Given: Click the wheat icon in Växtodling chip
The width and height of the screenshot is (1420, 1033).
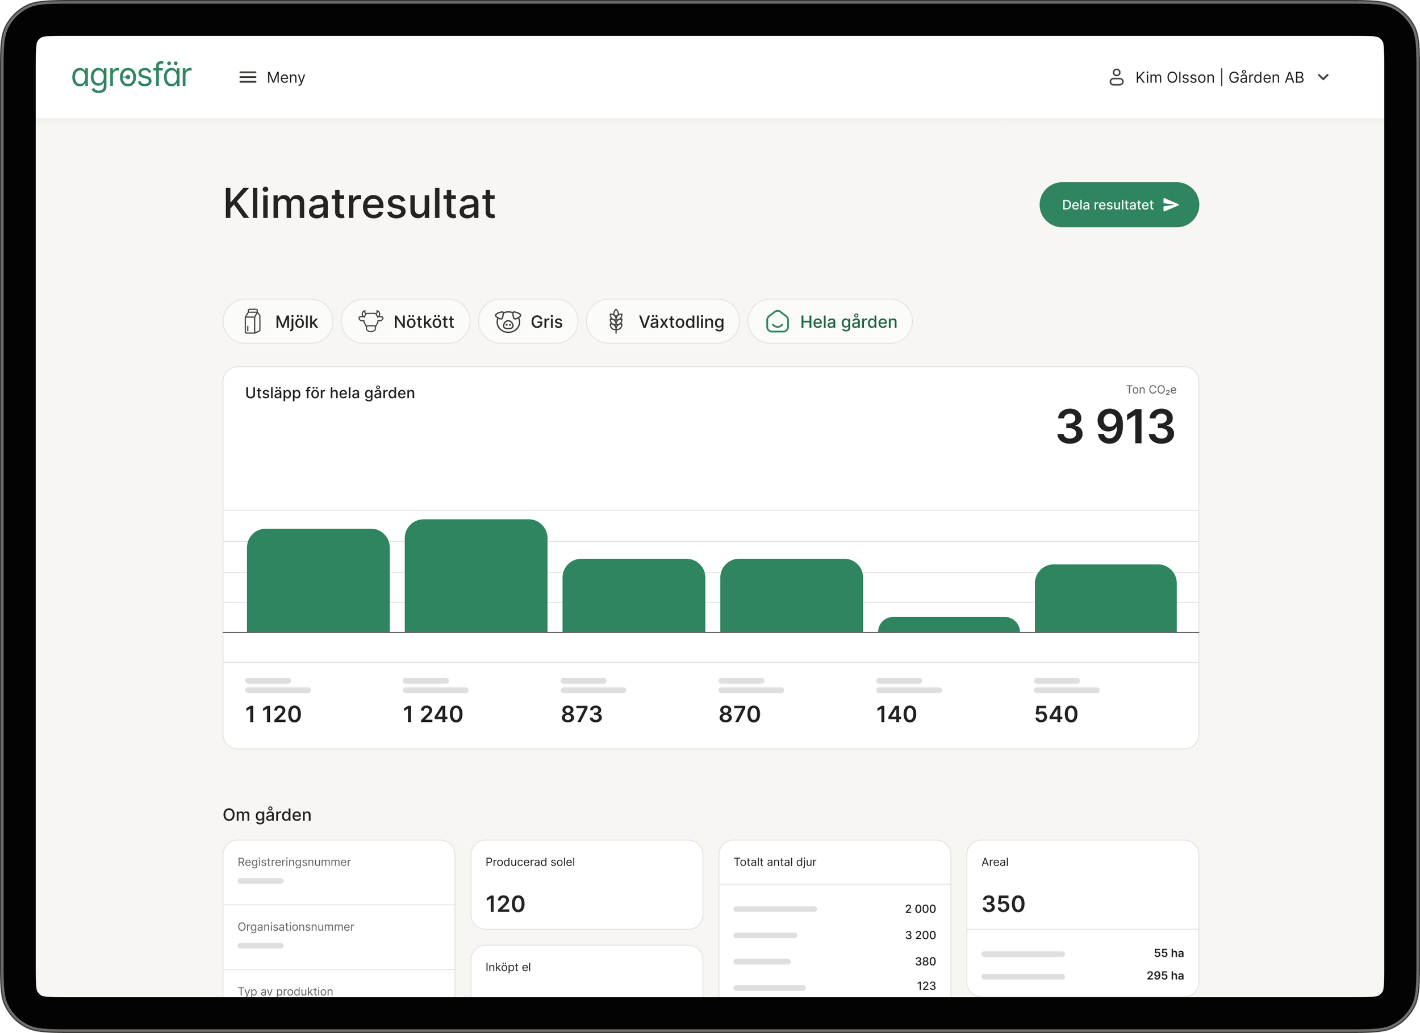Looking at the screenshot, I should coord(616,321).
